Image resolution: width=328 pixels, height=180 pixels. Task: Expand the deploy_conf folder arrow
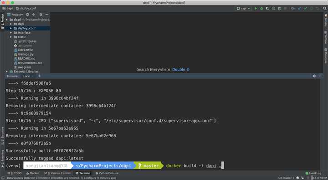pos(11,28)
